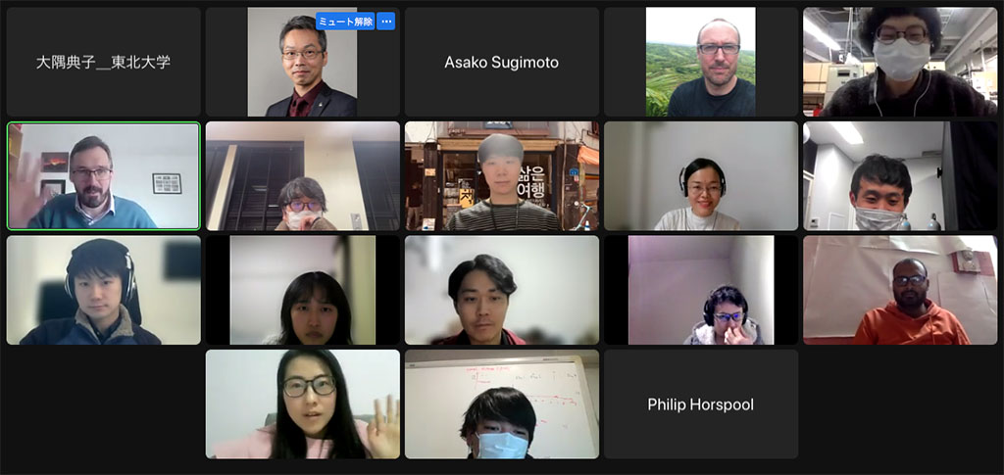Select the Philip Horspool participant tile

click(700, 404)
